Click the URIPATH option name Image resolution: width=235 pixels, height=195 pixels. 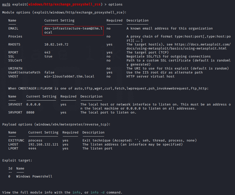click(15, 68)
